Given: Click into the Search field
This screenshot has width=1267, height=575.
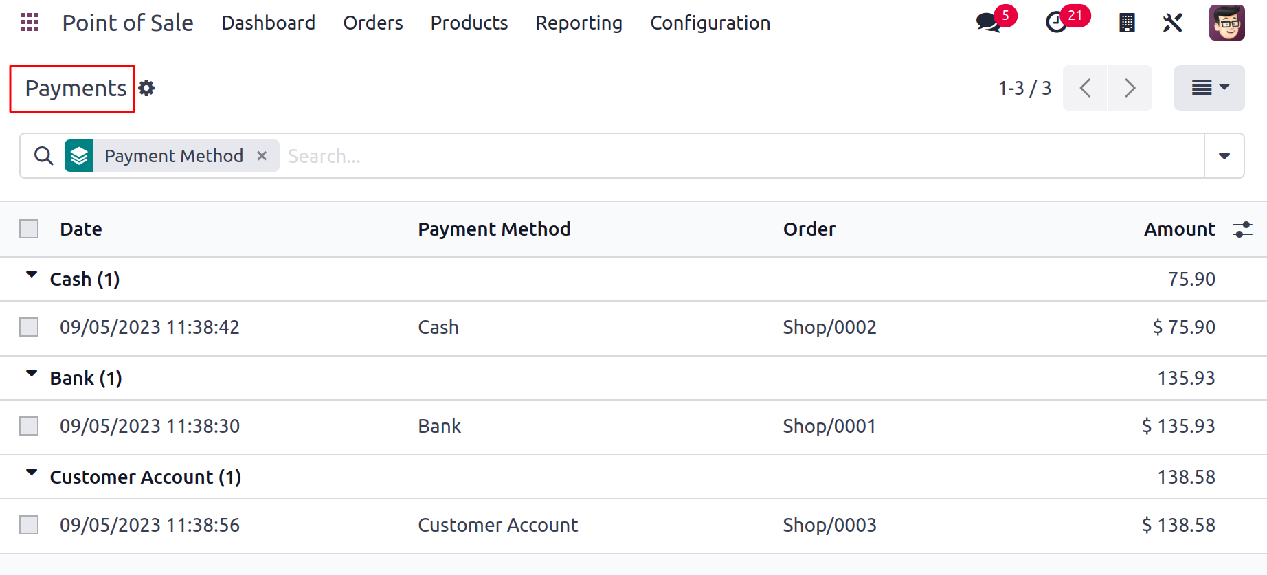Looking at the screenshot, I should click(742, 156).
